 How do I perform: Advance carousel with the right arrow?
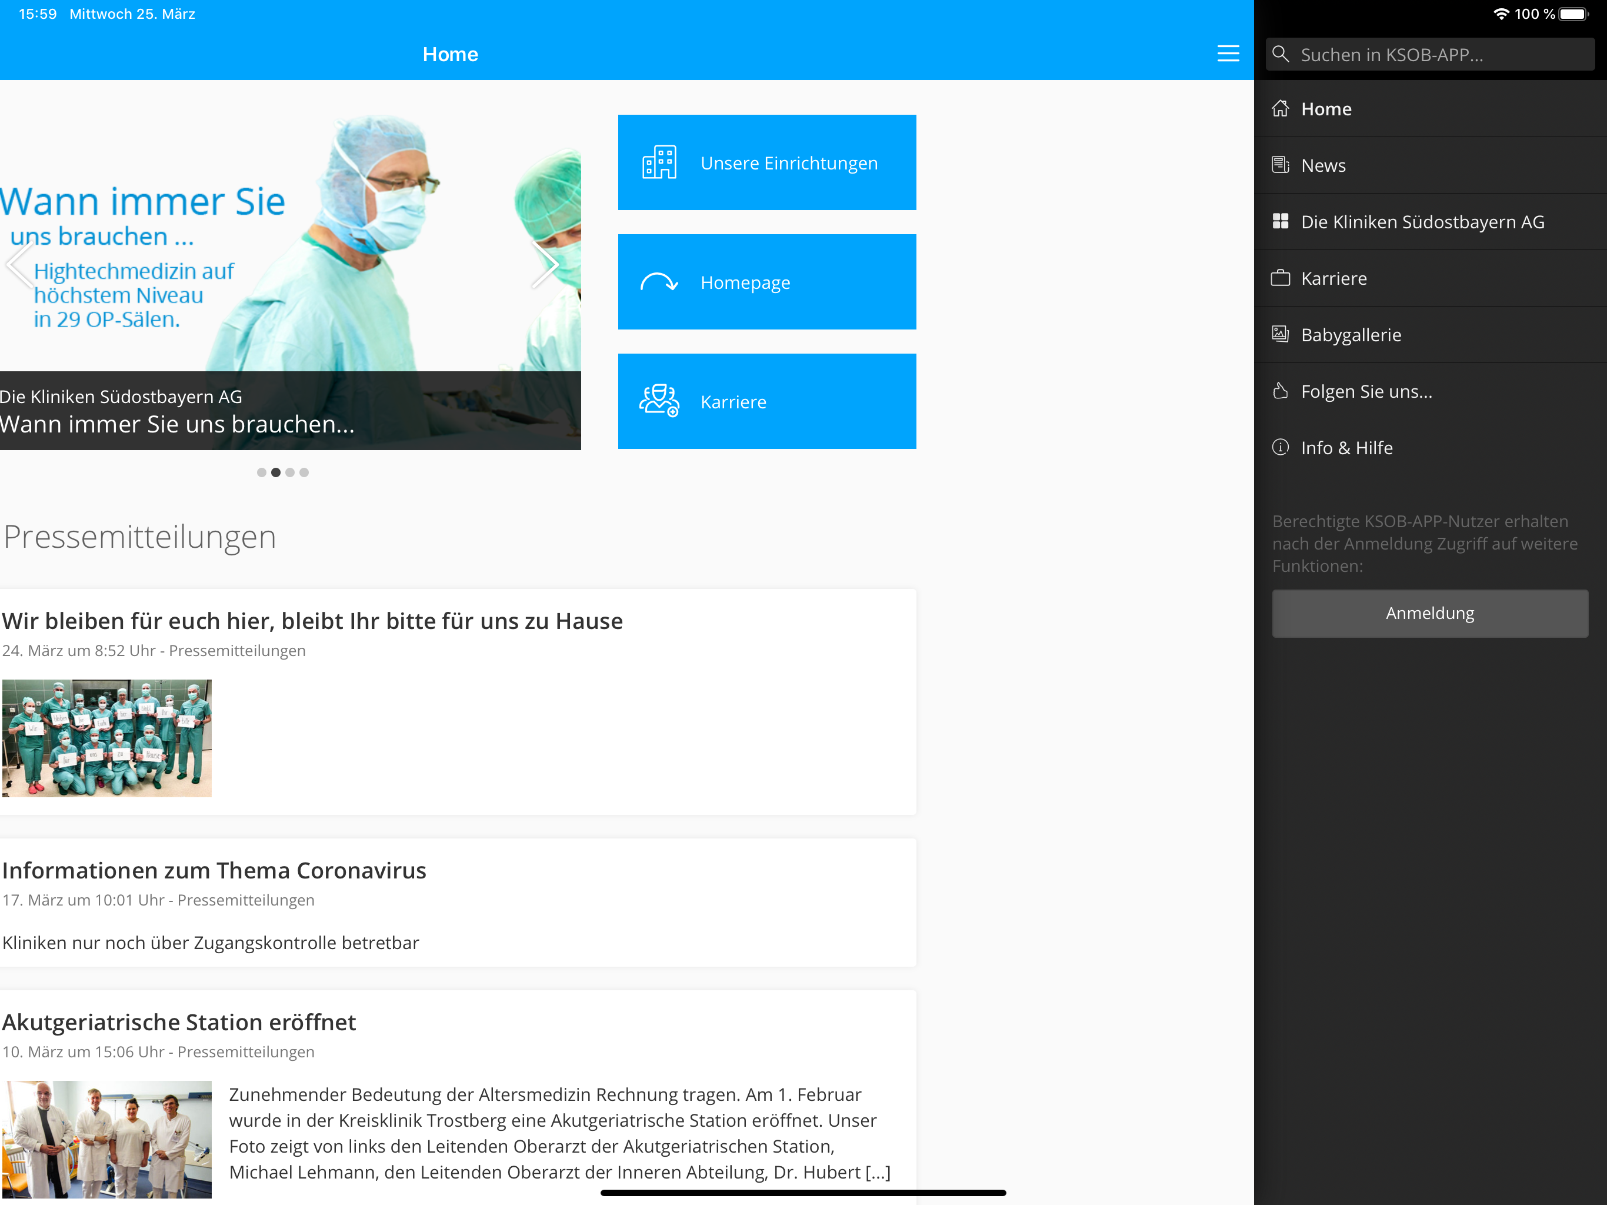pyautogui.click(x=545, y=265)
